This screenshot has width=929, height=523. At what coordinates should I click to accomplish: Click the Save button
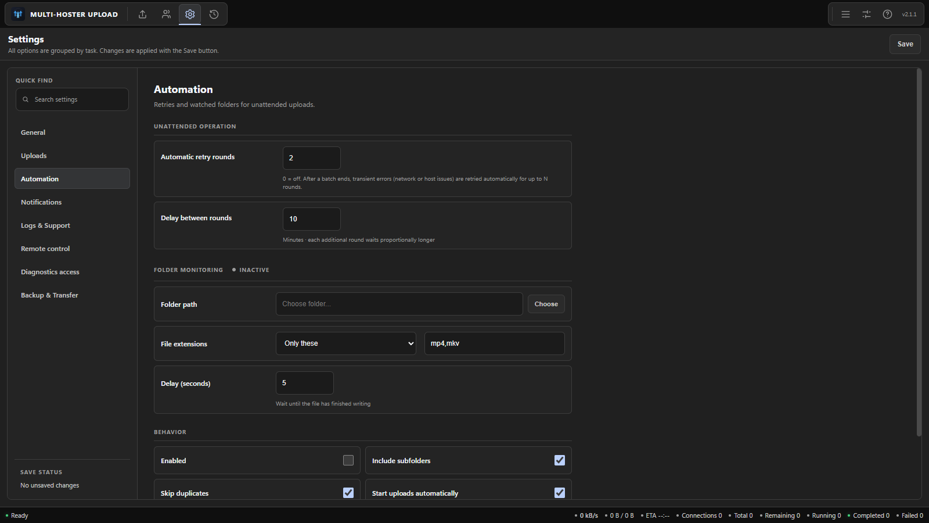tap(905, 44)
